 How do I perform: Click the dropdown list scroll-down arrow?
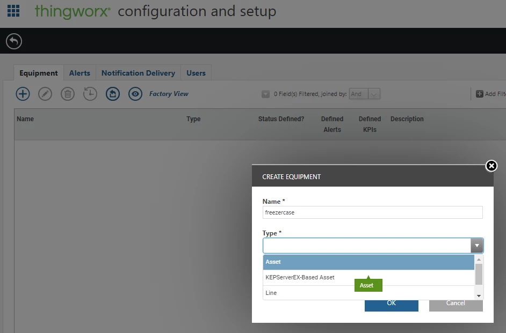point(479,296)
